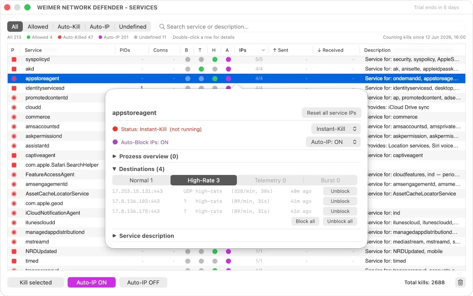Switch to the Auto-Kill filter tab

click(x=69, y=27)
